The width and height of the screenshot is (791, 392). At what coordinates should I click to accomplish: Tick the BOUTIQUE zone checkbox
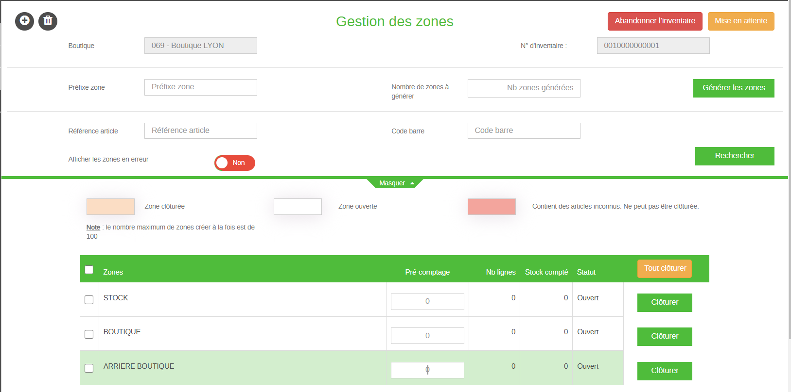[89, 334]
